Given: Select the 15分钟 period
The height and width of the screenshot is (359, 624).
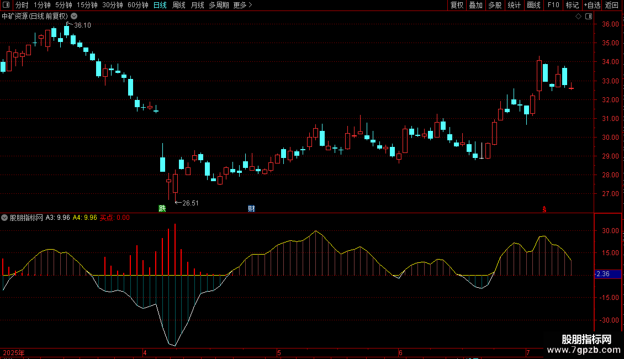Looking at the screenshot, I should click(x=87, y=5).
